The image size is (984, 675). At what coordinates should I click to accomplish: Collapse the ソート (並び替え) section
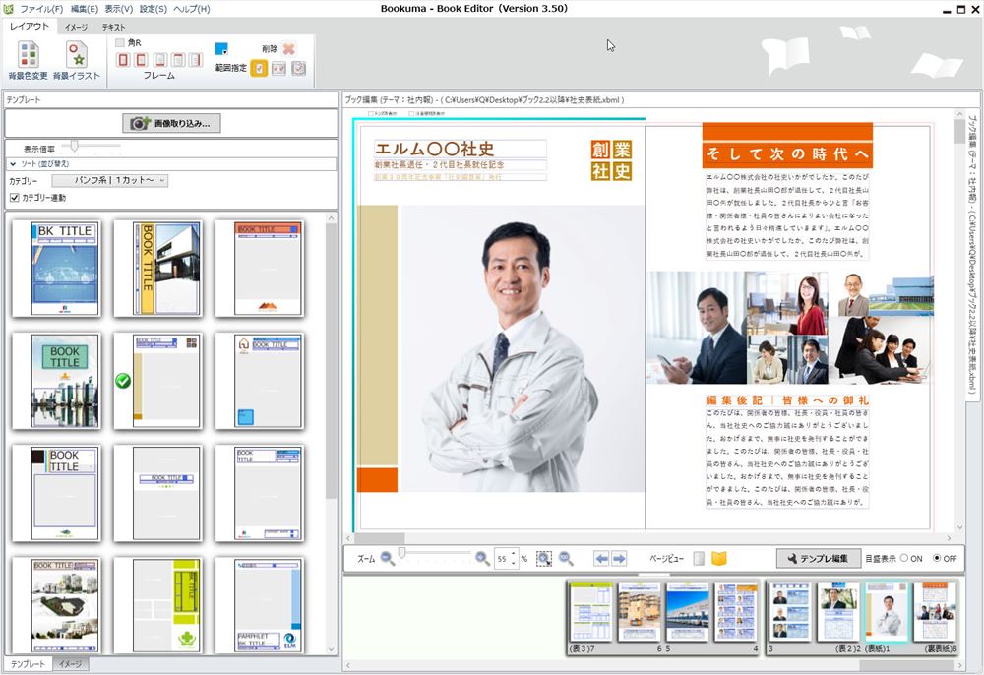(x=14, y=164)
